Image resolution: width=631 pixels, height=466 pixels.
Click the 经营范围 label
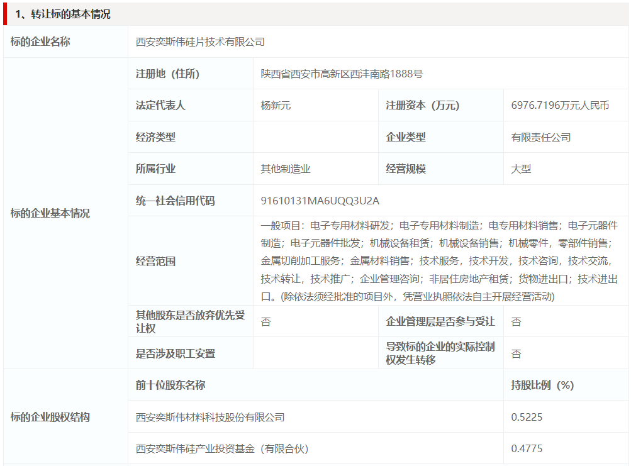point(155,261)
